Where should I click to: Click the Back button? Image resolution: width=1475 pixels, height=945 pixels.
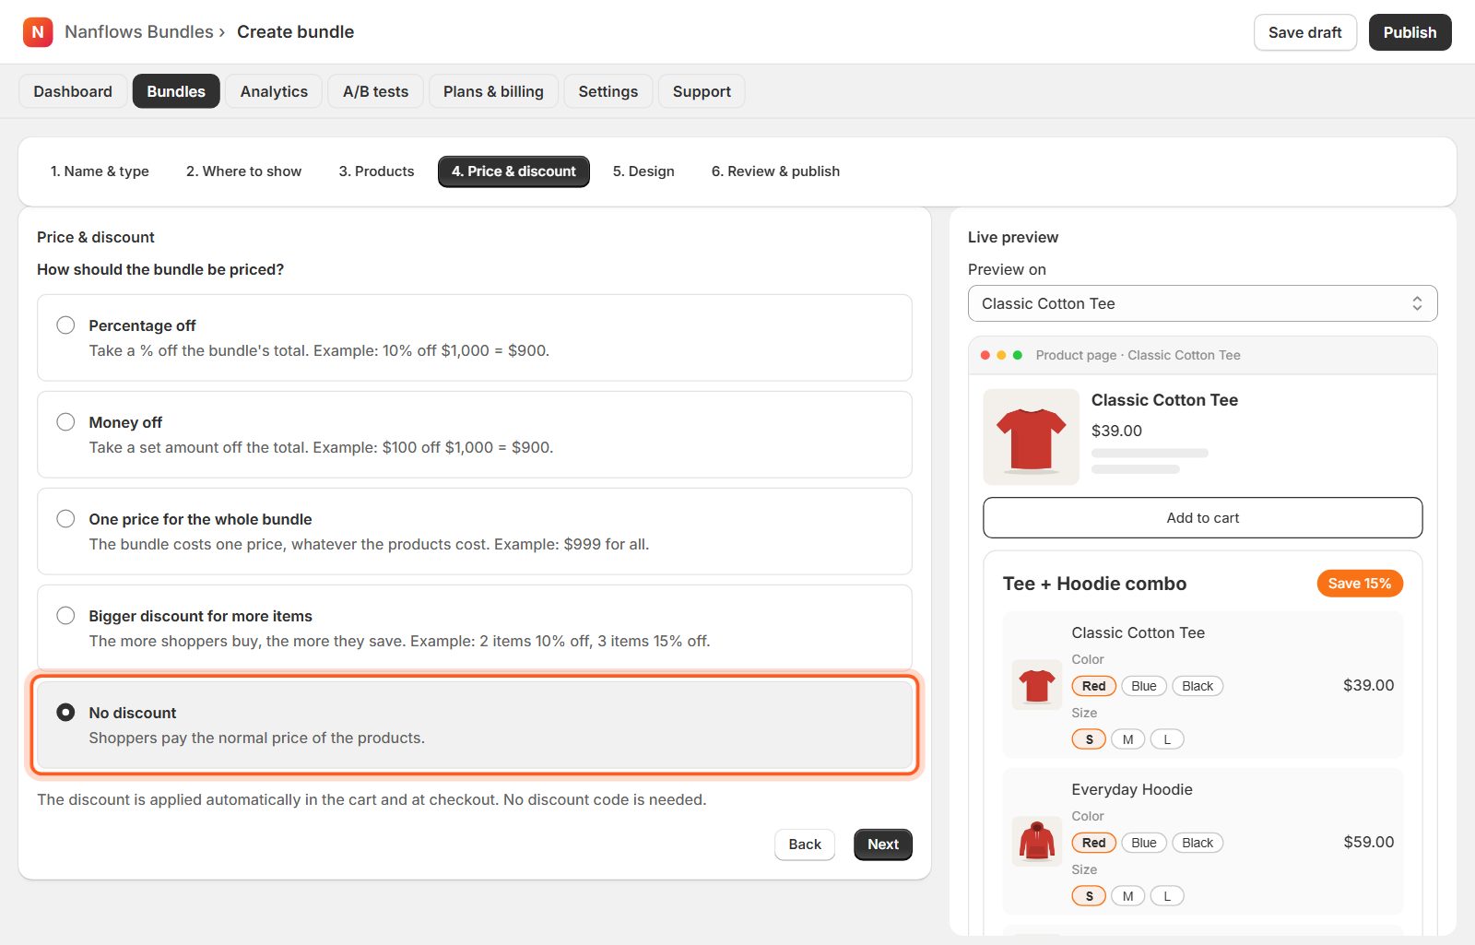[x=805, y=845]
